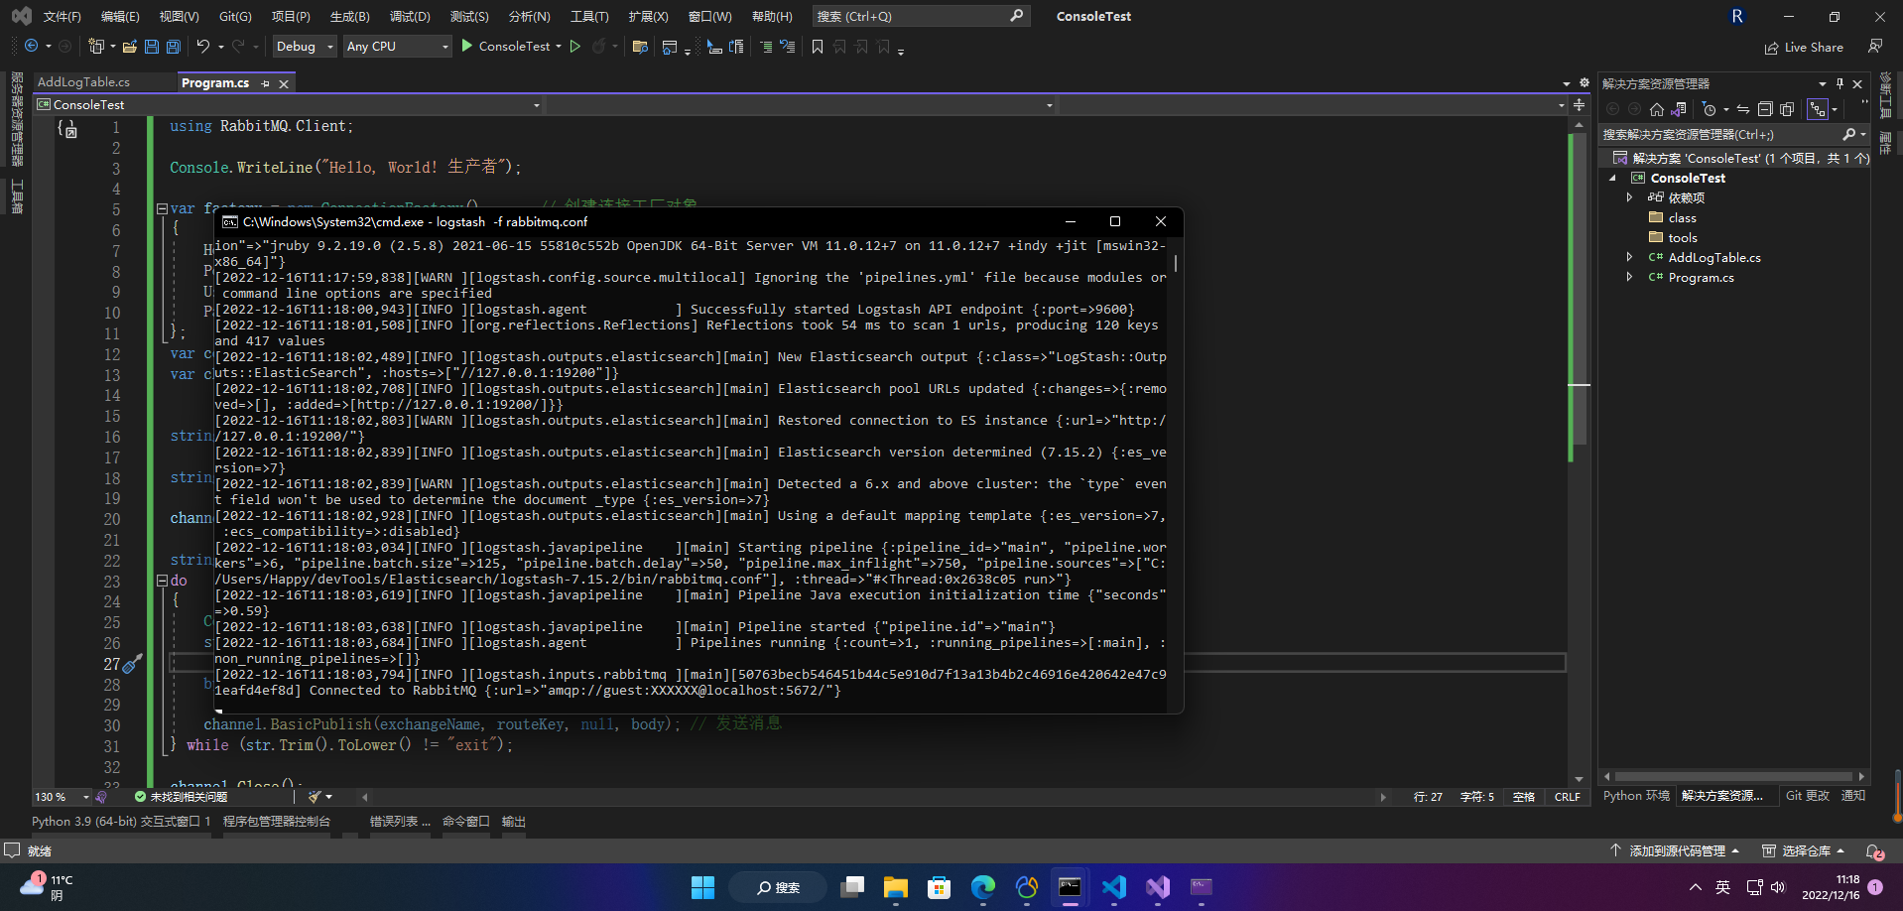Select the tools folder in Solution Explorer
The height and width of the screenshot is (911, 1903).
(x=1682, y=237)
